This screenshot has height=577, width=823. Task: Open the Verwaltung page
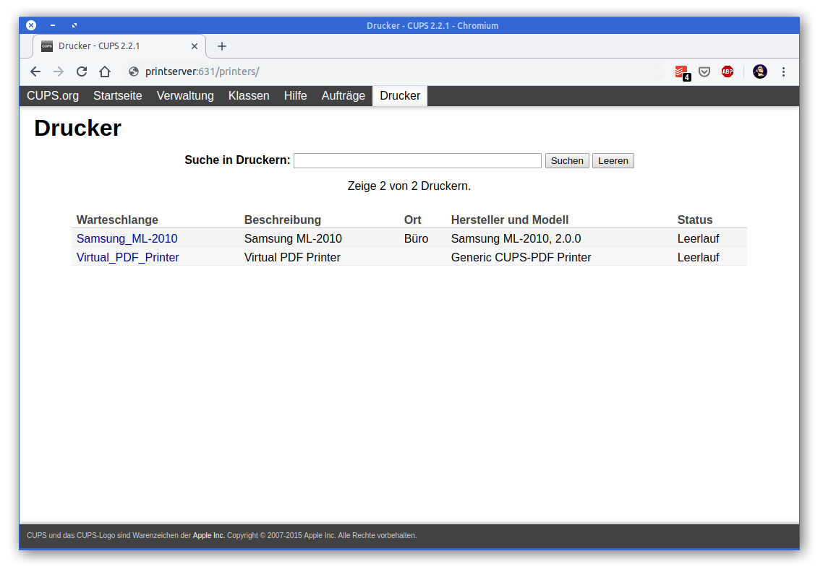[185, 96]
